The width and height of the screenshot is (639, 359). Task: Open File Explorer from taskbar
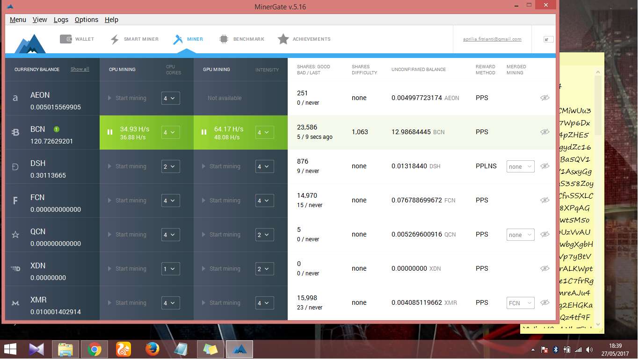pyautogui.click(x=65, y=349)
